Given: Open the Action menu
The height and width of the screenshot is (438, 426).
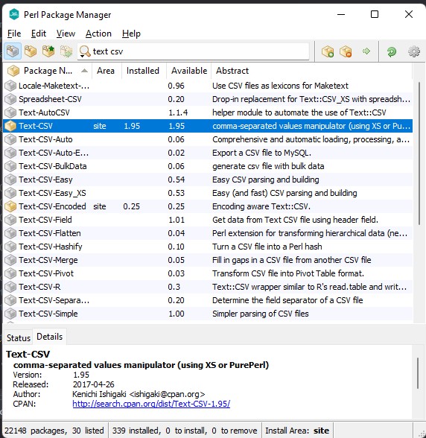Looking at the screenshot, I should pyautogui.click(x=98, y=34).
